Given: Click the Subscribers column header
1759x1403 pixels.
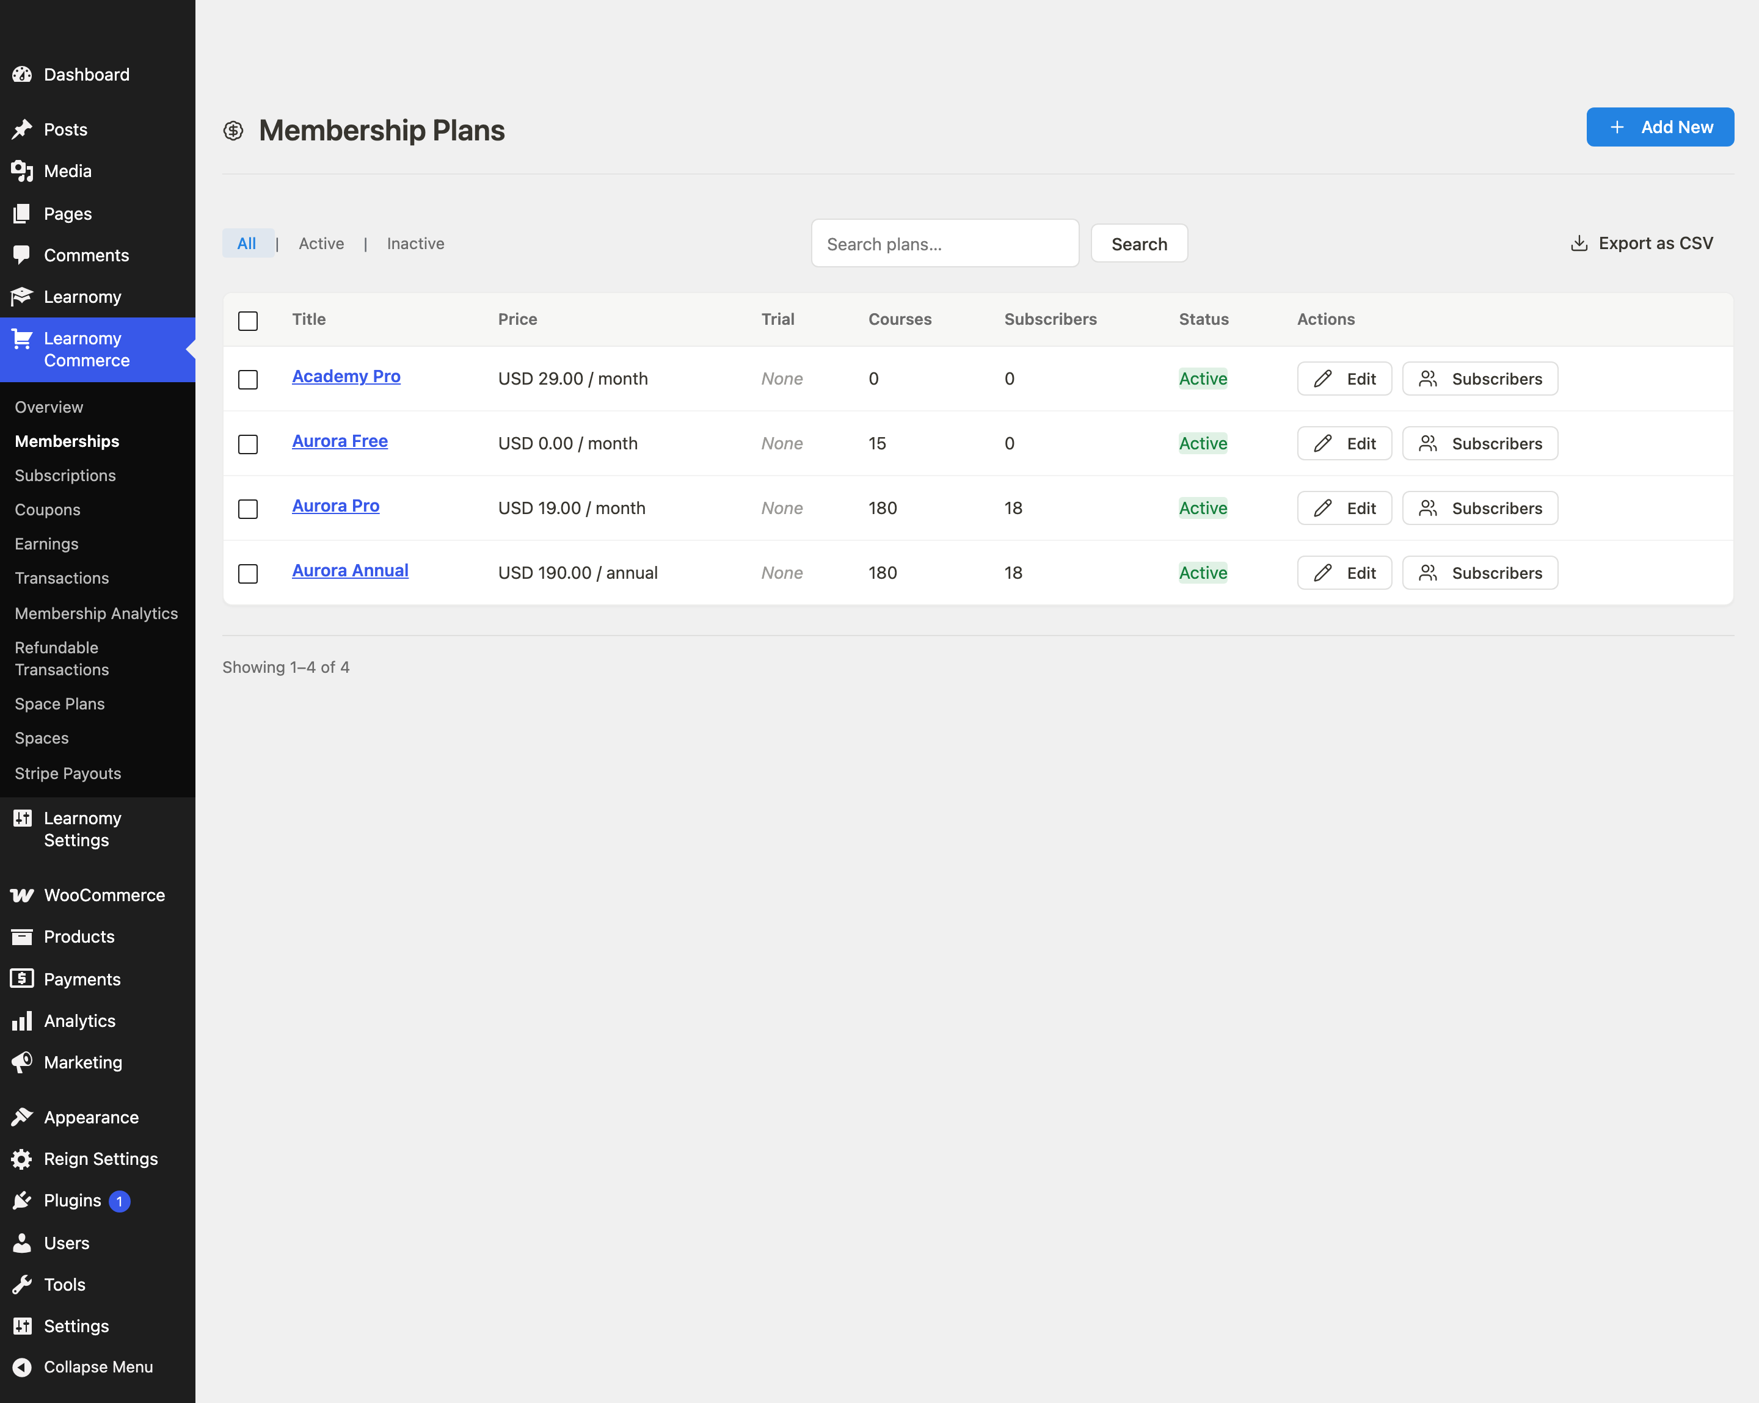Looking at the screenshot, I should [x=1050, y=319].
